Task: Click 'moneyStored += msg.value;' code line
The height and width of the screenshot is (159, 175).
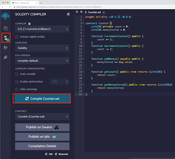Action: pyautogui.click(x=115, y=62)
